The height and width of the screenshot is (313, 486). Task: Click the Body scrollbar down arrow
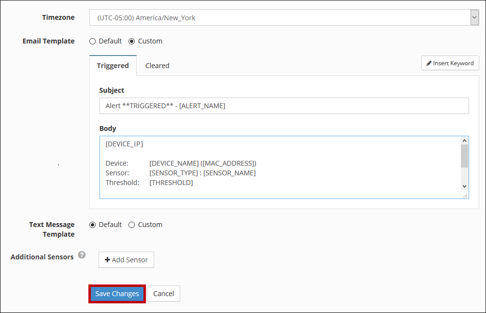click(x=464, y=186)
